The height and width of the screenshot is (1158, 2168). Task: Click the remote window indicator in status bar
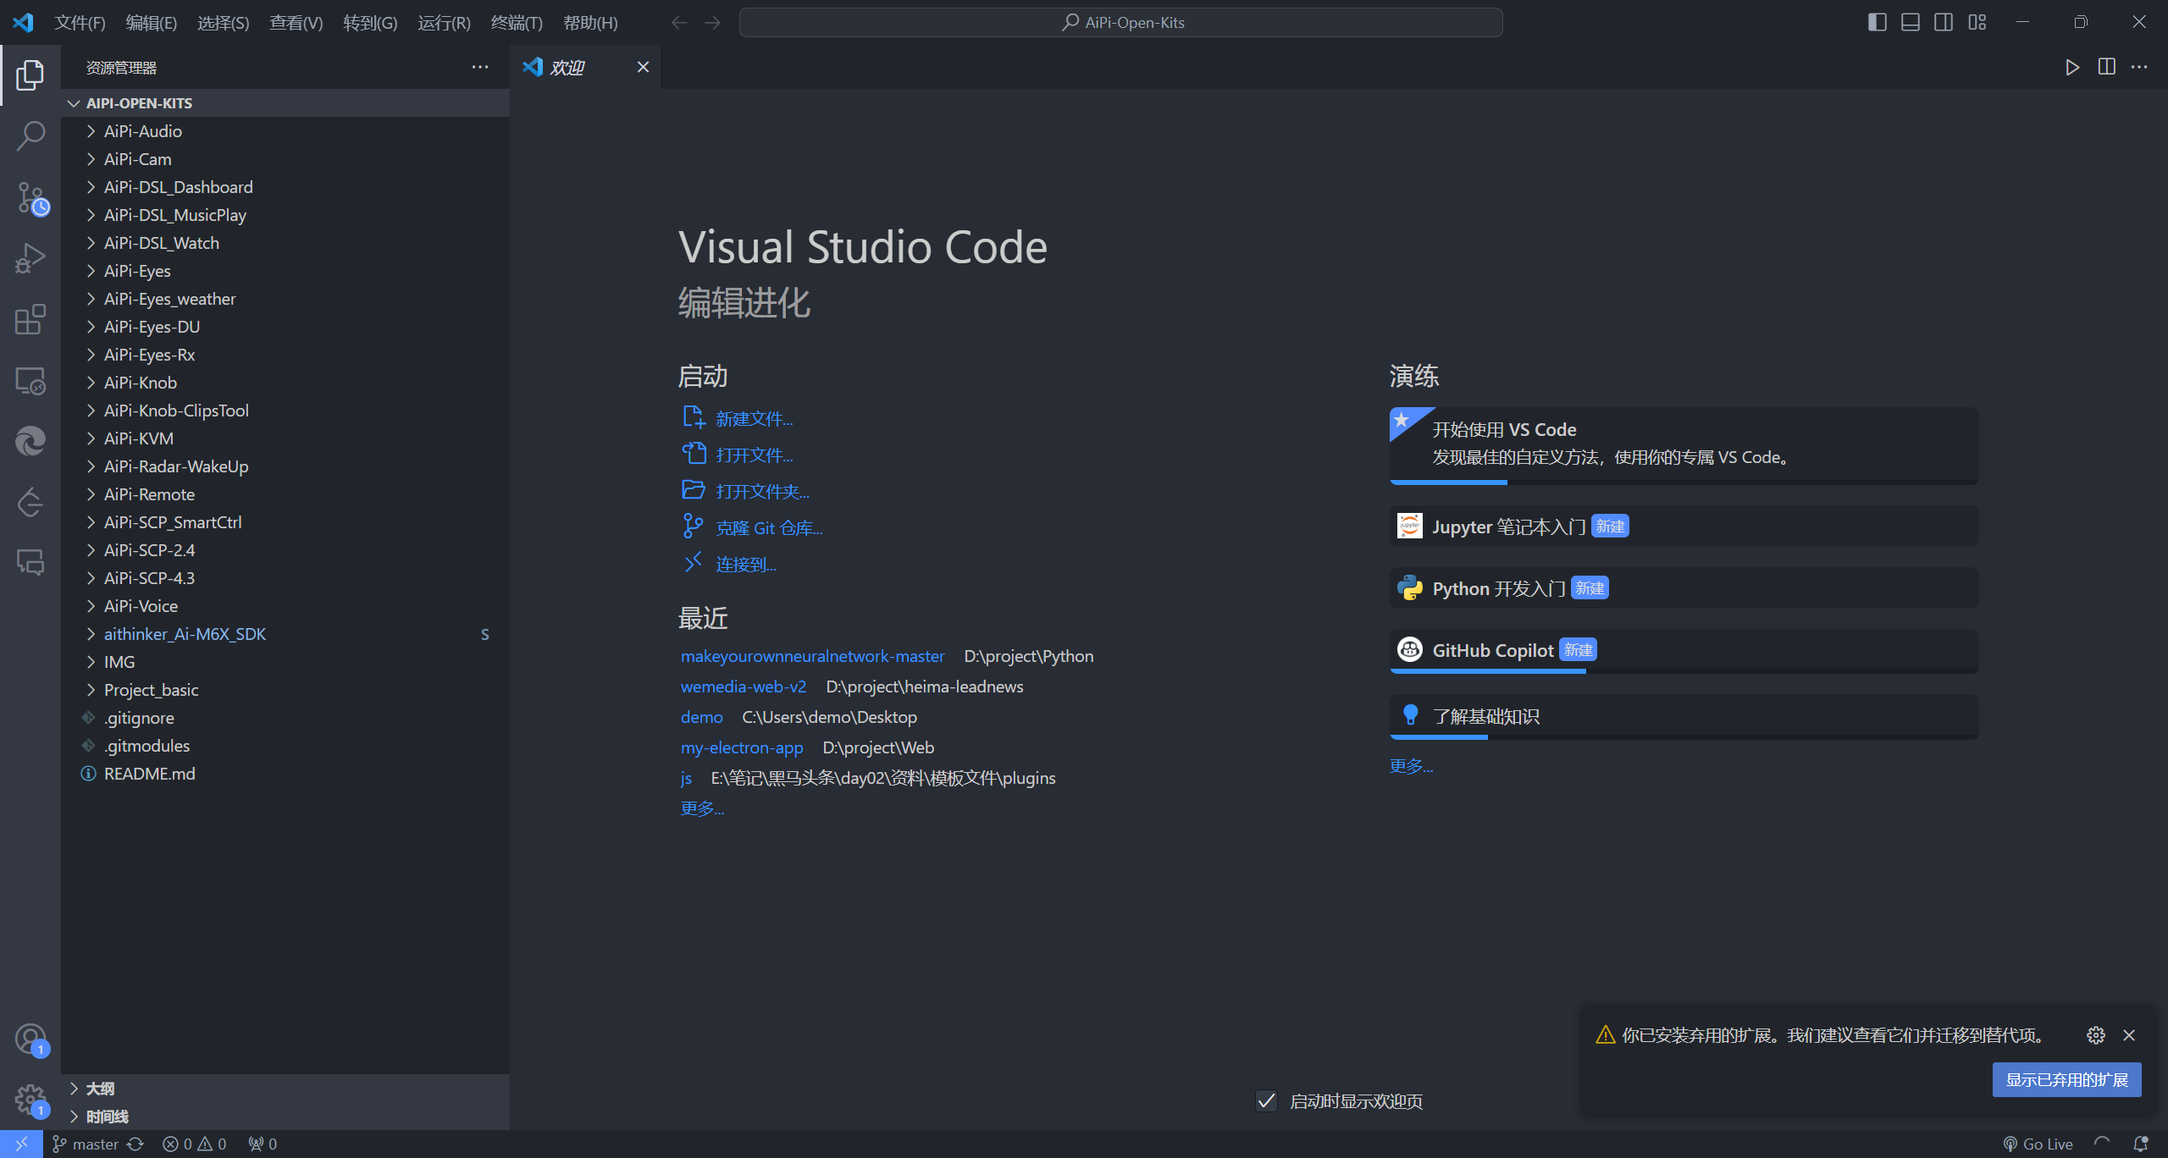pos(21,1144)
